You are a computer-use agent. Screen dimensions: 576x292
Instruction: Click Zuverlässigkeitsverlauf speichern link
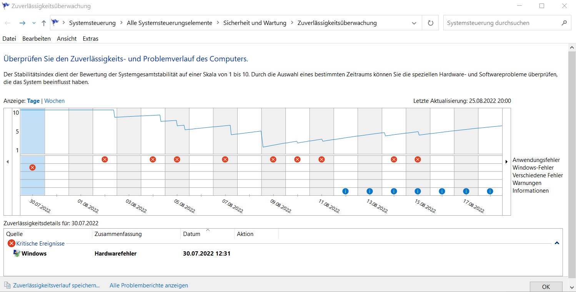(56, 285)
